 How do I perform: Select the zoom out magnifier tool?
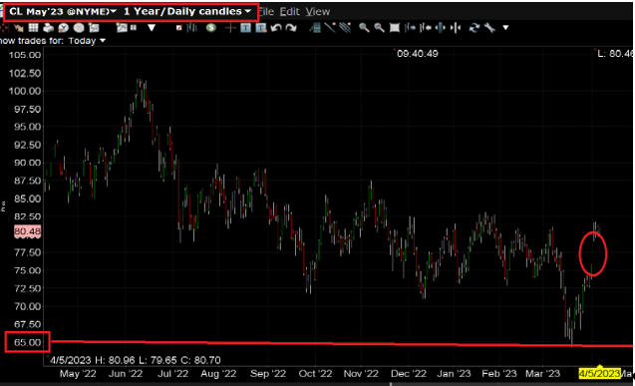379,28
